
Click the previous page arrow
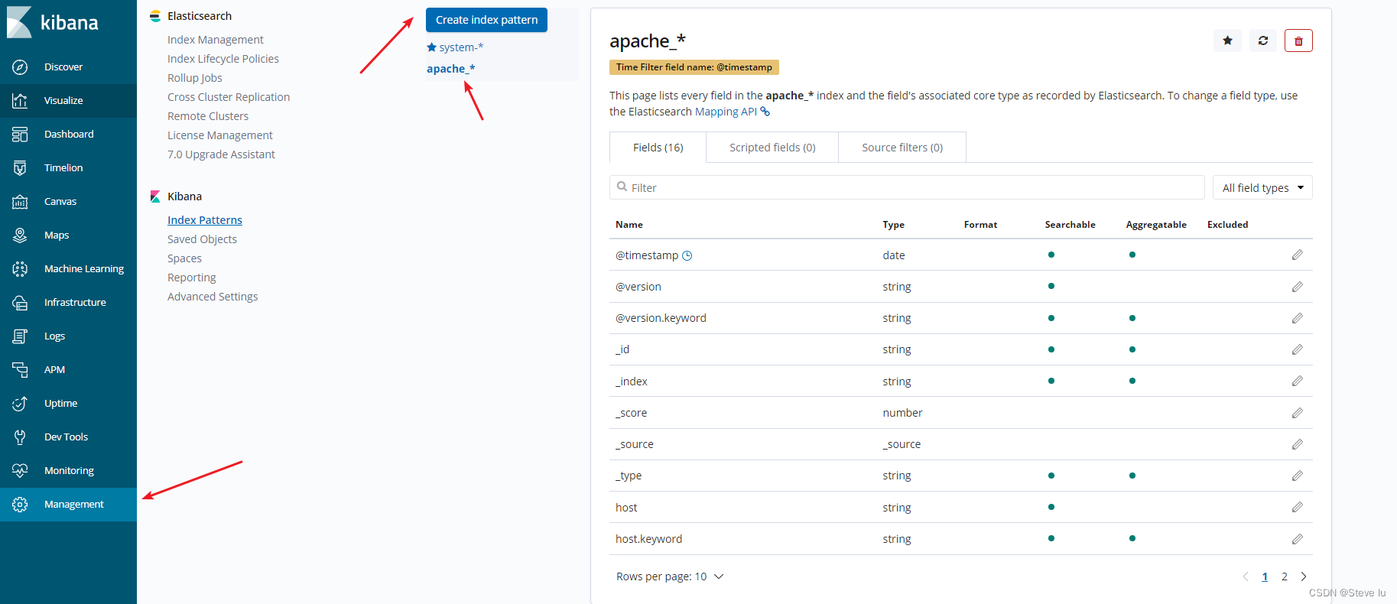point(1245,576)
